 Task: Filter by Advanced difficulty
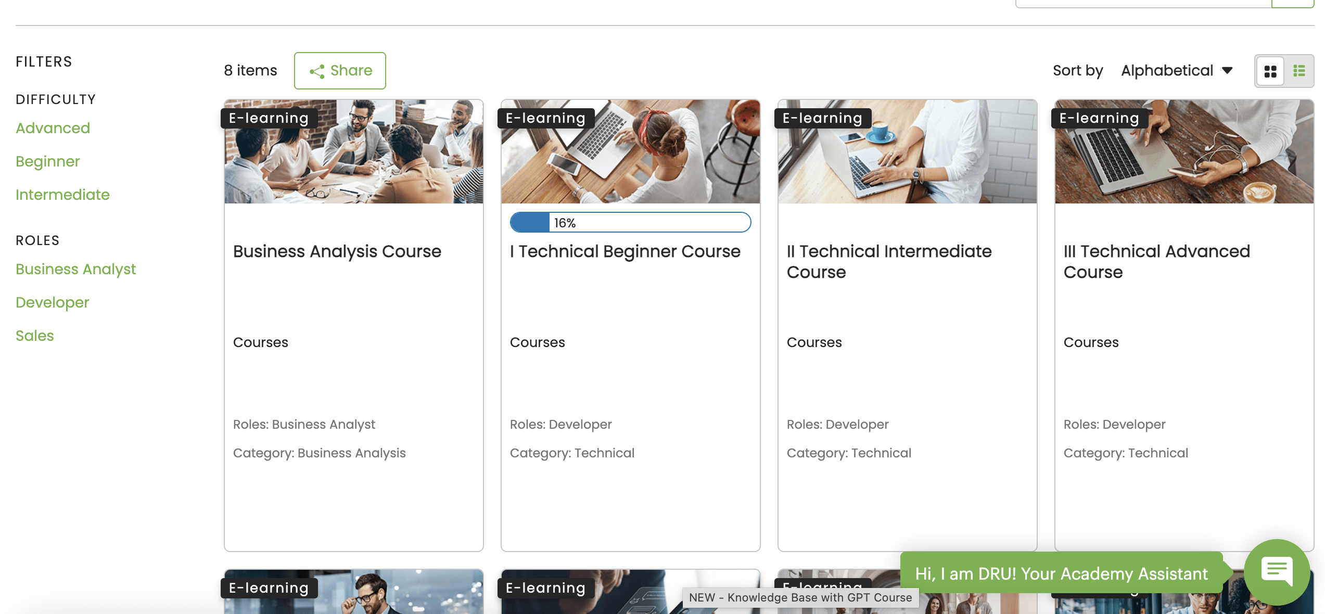[53, 128]
